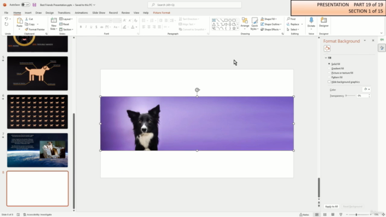Open Quick Styles gallery

tap(255, 24)
